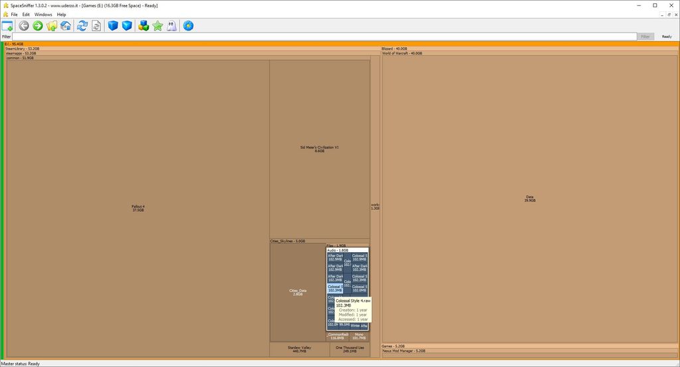Select the E:\ 95.4GB root bar
The image size is (680, 367).
341,44
